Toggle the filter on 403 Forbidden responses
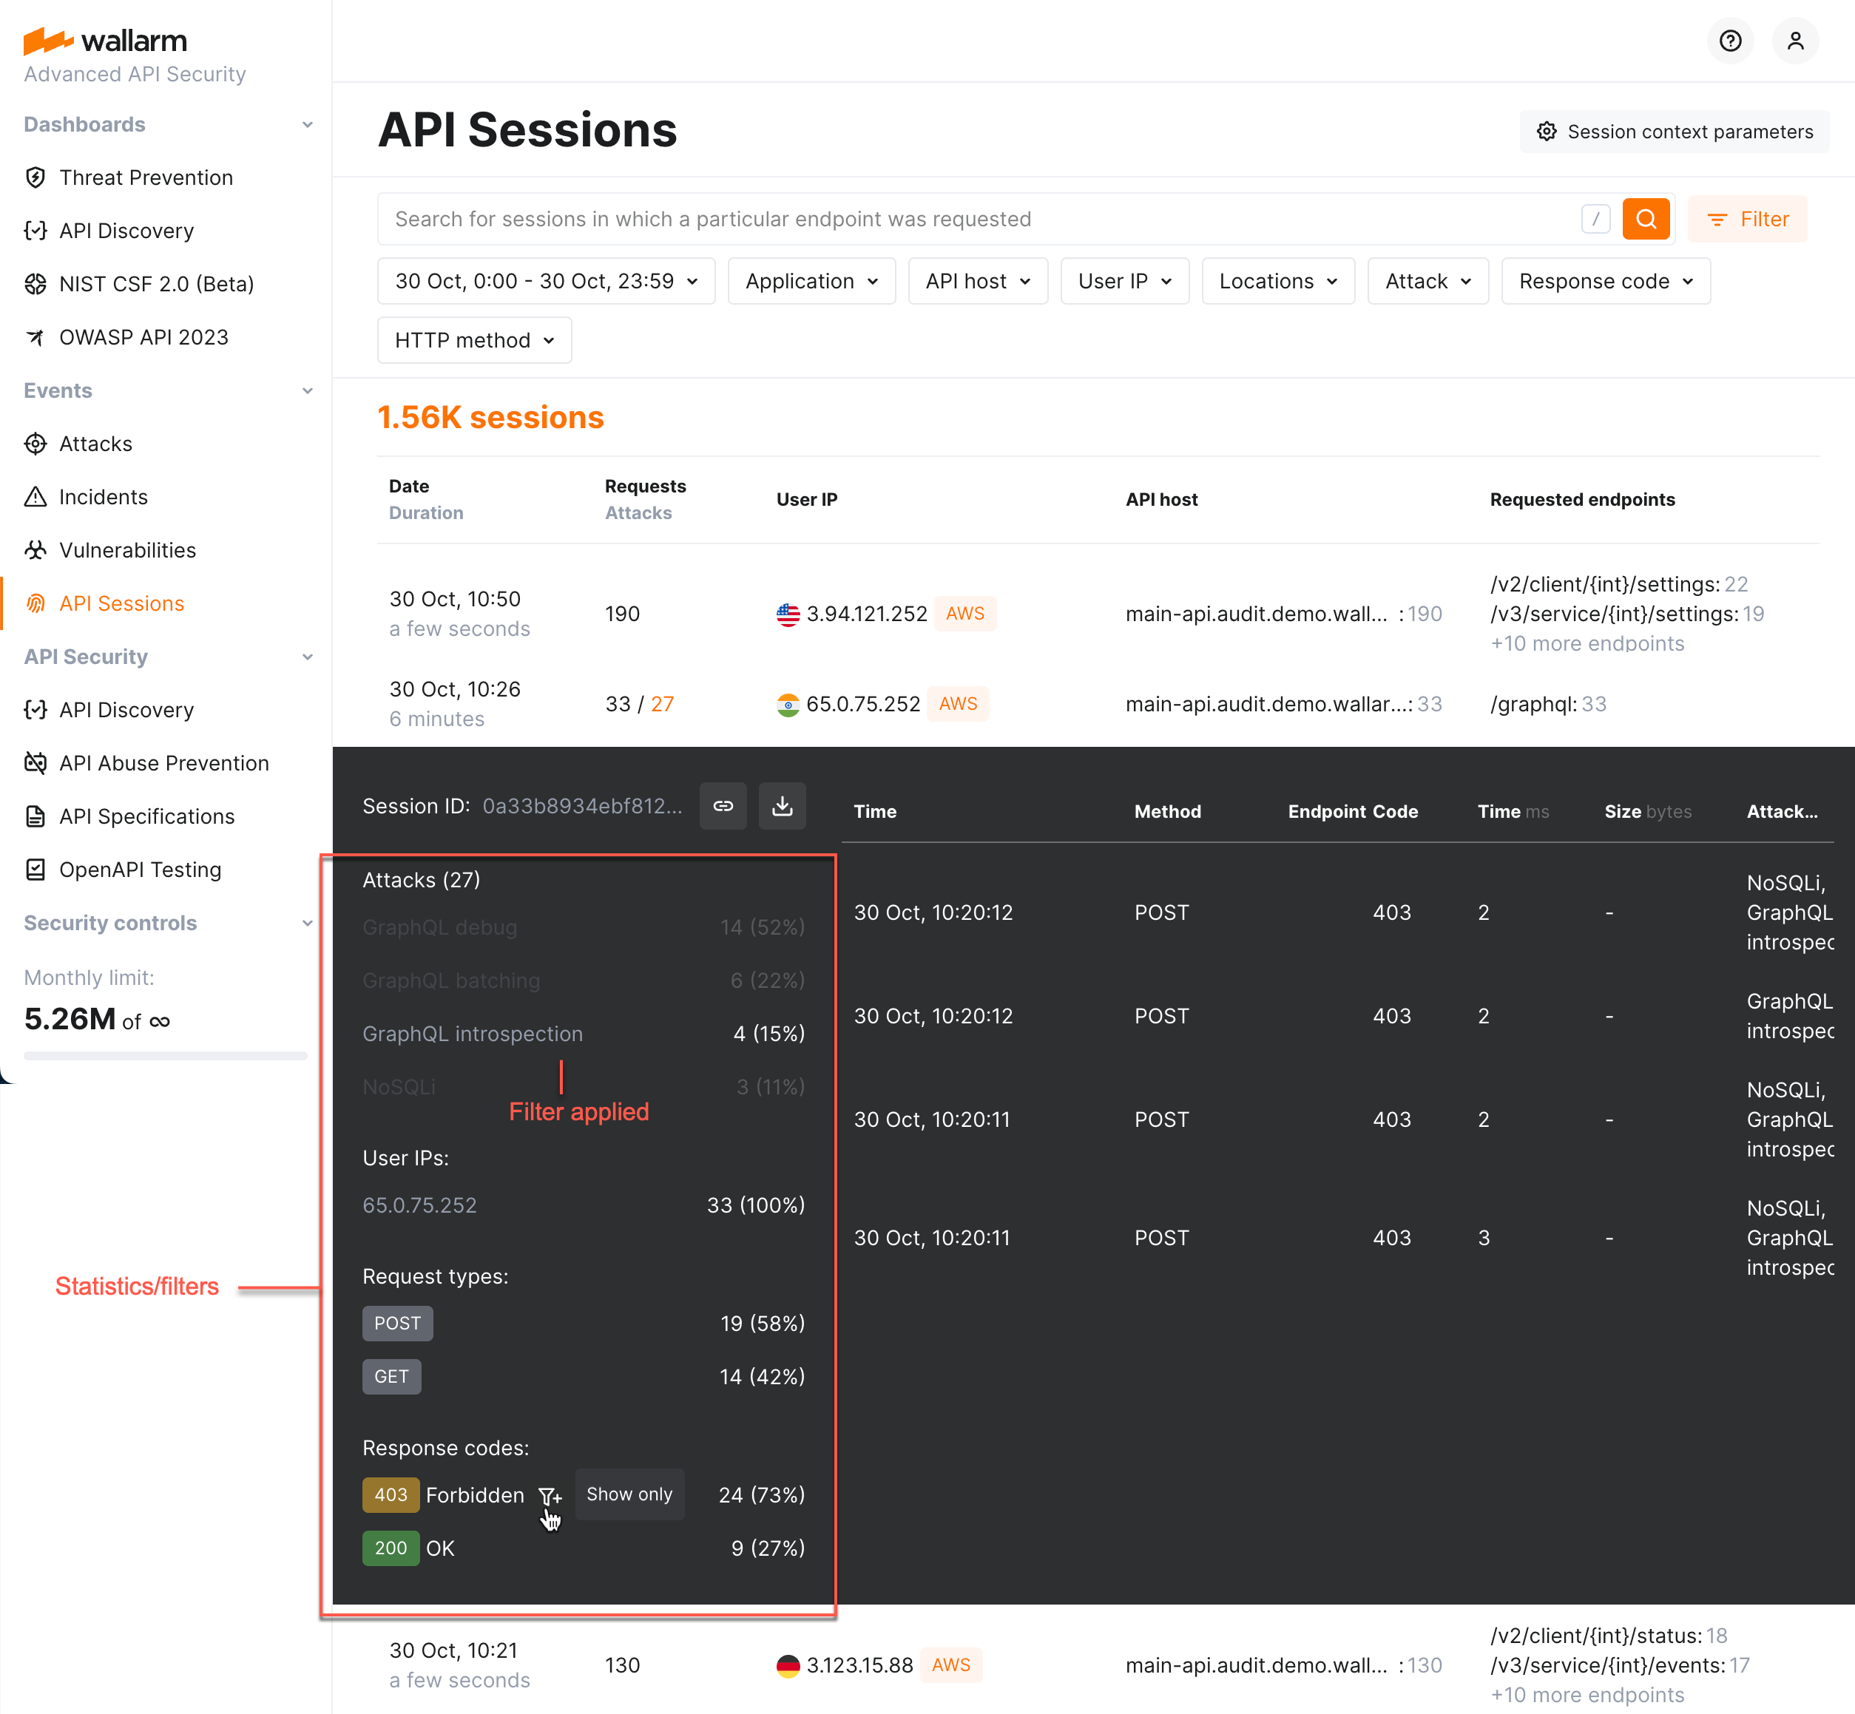 [550, 1494]
